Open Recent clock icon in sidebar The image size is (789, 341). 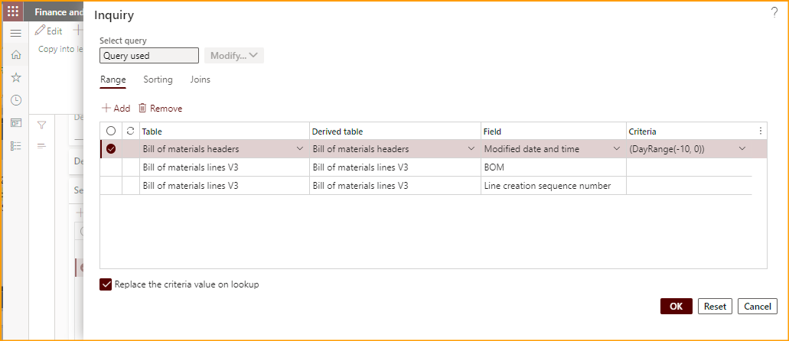point(15,100)
